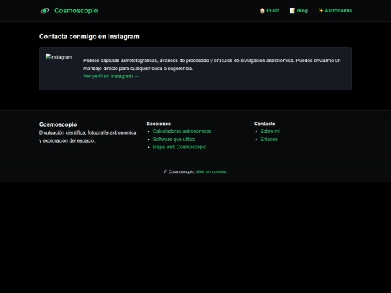Visit the Enlaces footer link

[x=269, y=140]
